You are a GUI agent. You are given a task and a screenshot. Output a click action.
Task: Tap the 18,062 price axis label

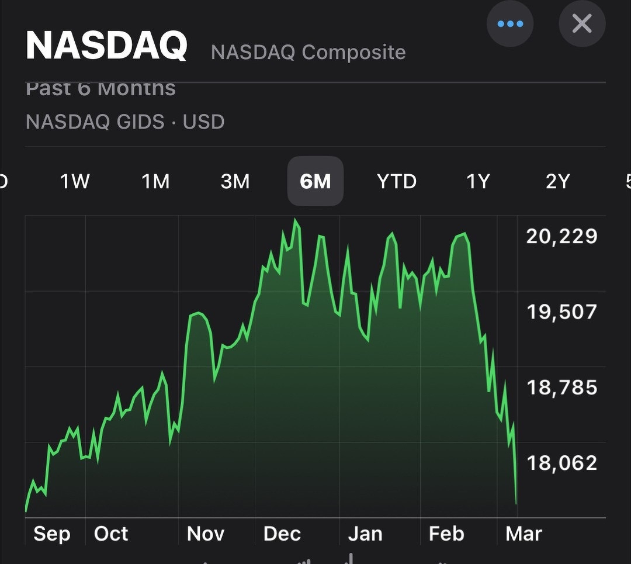click(x=561, y=462)
